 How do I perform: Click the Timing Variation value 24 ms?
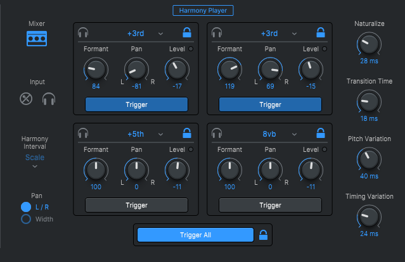369,234
